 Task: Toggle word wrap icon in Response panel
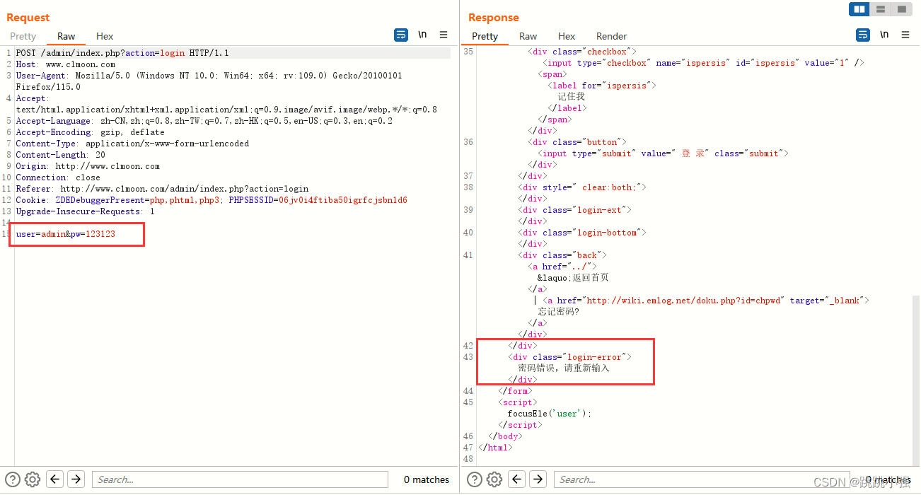[863, 35]
